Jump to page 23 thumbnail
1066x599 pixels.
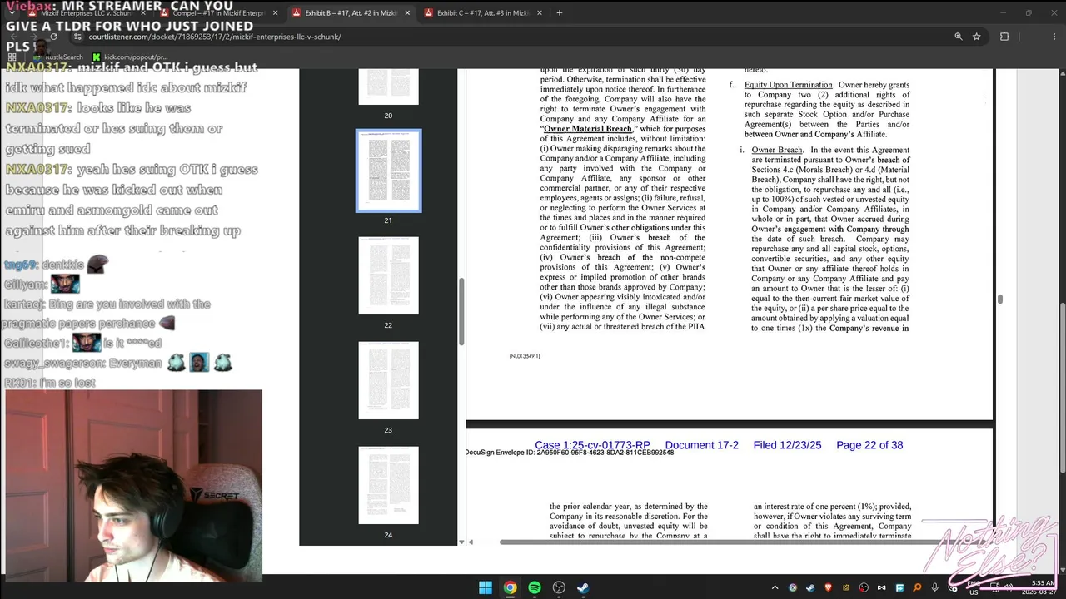coord(388,380)
